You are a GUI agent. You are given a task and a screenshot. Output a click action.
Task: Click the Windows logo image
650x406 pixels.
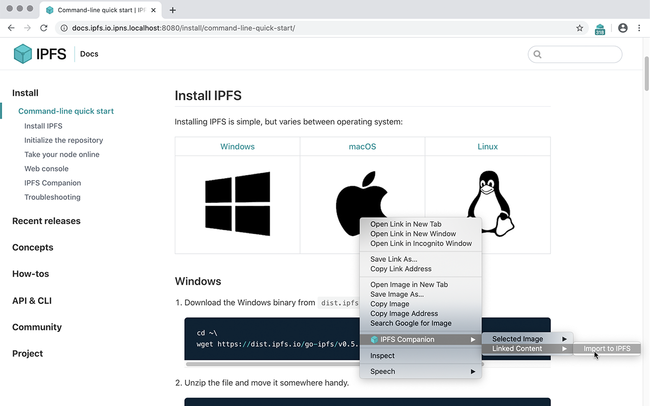coord(237,204)
